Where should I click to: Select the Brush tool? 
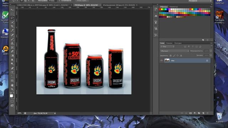point(12,39)
